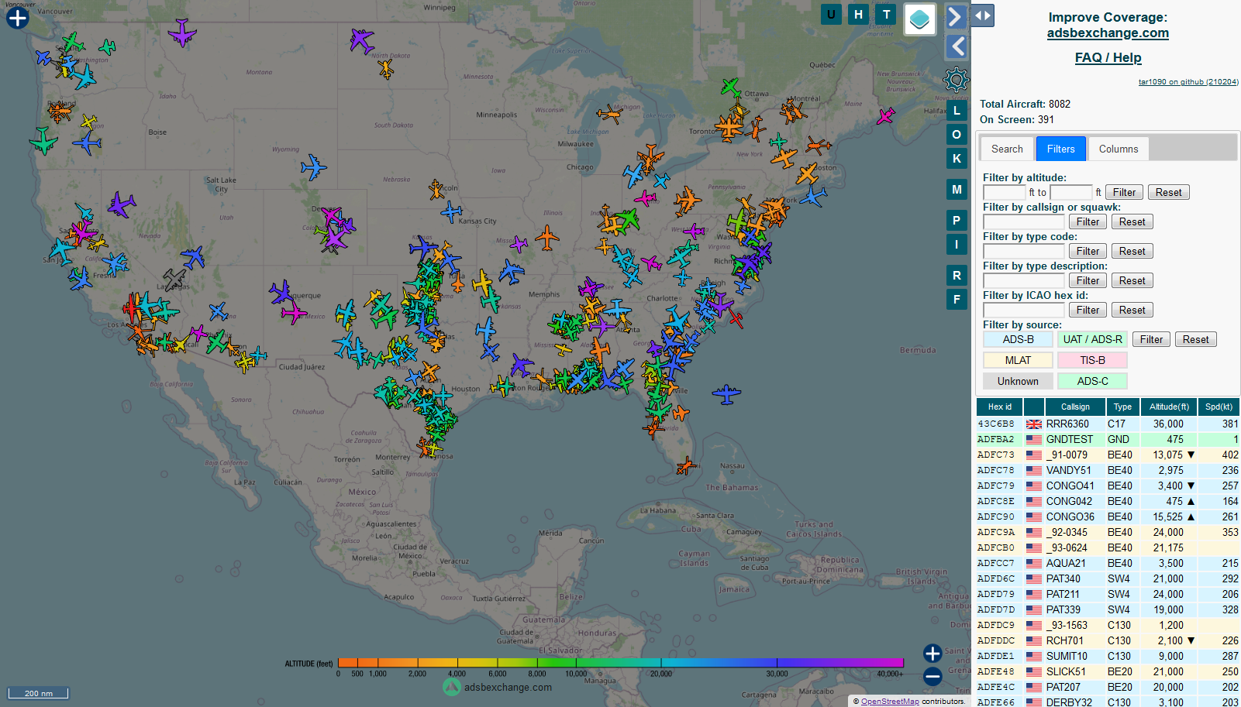Apply the source Filter button
Viewport: 1241px width, 707px height.
tap(1151, 339)
